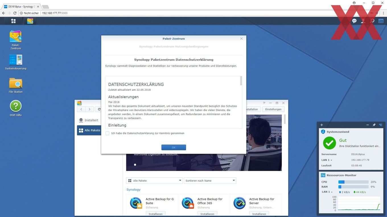Click the Active Backup for G Suite icon
Screen dimensions: 387x217
click(x=136, y=203)
